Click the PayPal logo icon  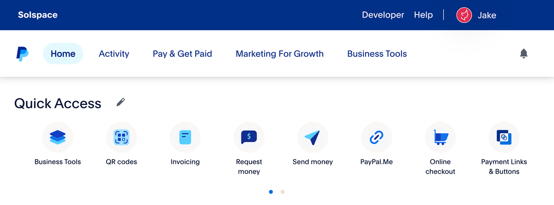click(x=22, y=54)
